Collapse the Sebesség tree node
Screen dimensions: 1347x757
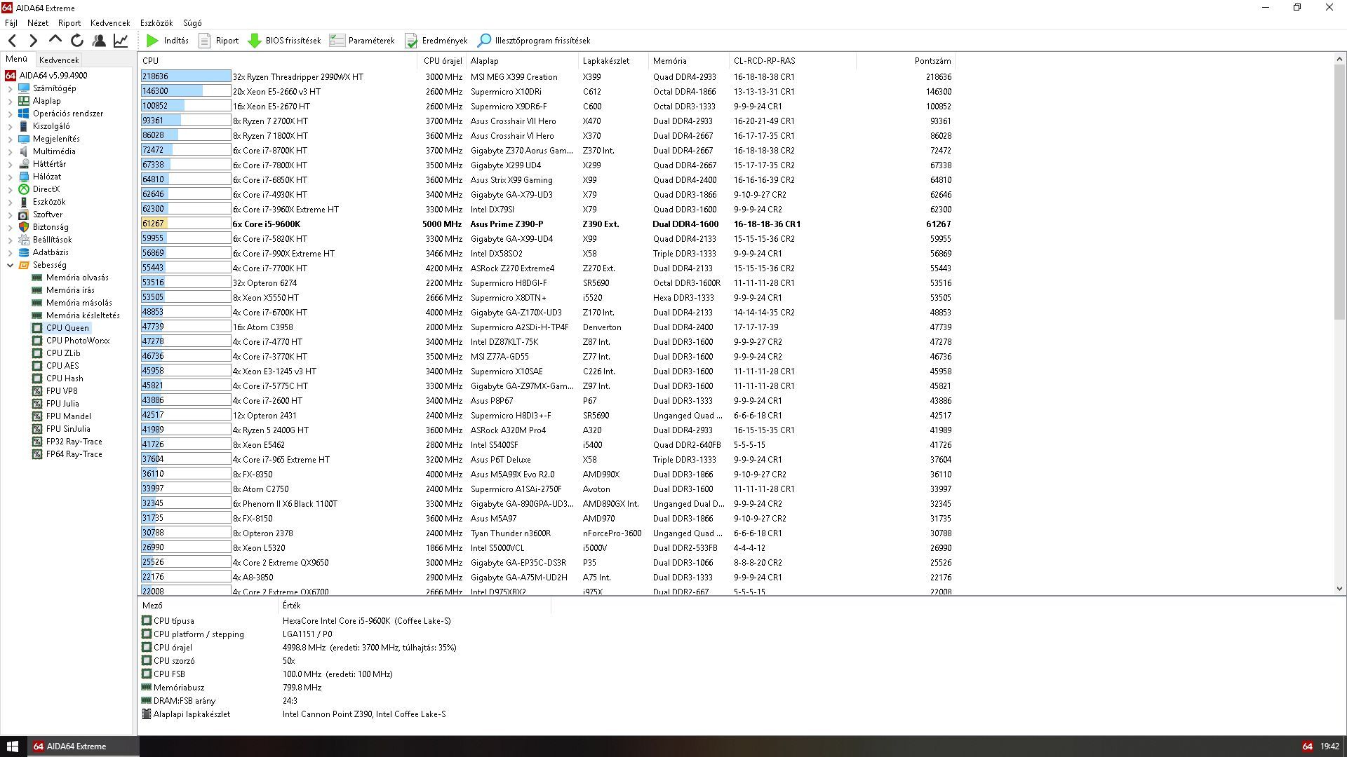point(10,265)
